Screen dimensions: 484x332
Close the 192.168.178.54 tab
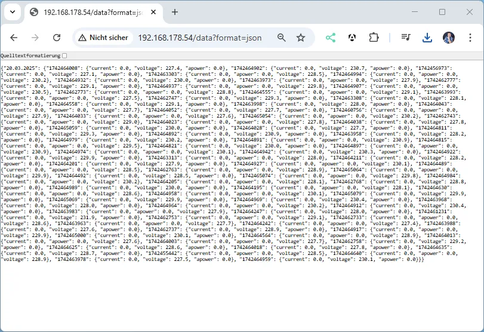point(153,12)
